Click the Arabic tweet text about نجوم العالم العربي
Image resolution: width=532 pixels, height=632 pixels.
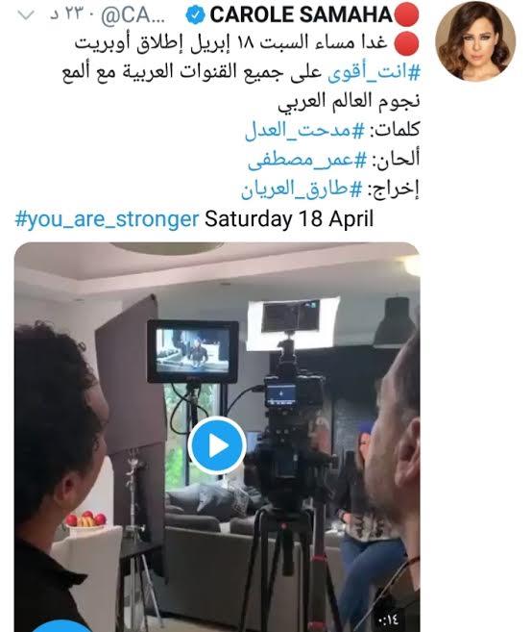point(349,101)
